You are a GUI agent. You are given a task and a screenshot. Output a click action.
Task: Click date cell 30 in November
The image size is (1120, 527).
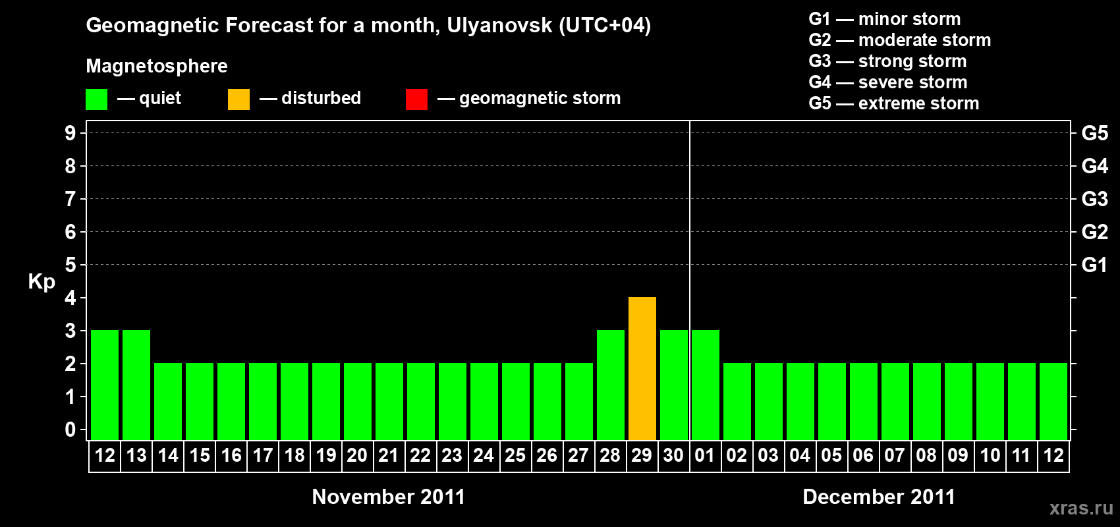674,456
